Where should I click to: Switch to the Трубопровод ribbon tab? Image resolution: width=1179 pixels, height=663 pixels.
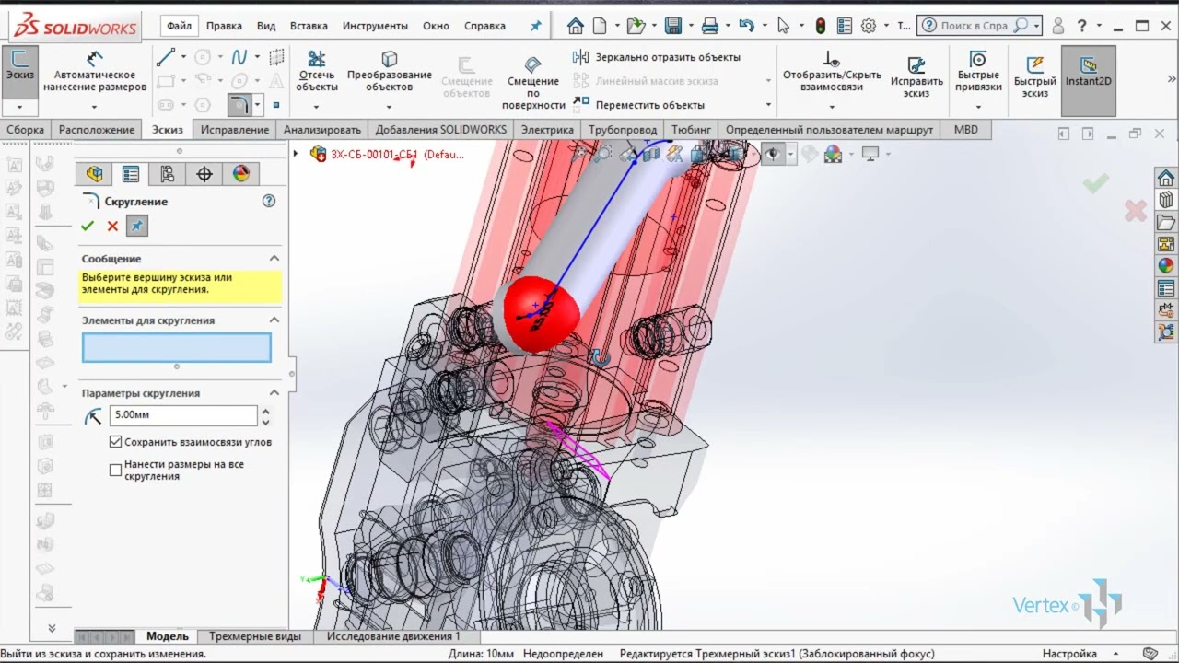623,130
